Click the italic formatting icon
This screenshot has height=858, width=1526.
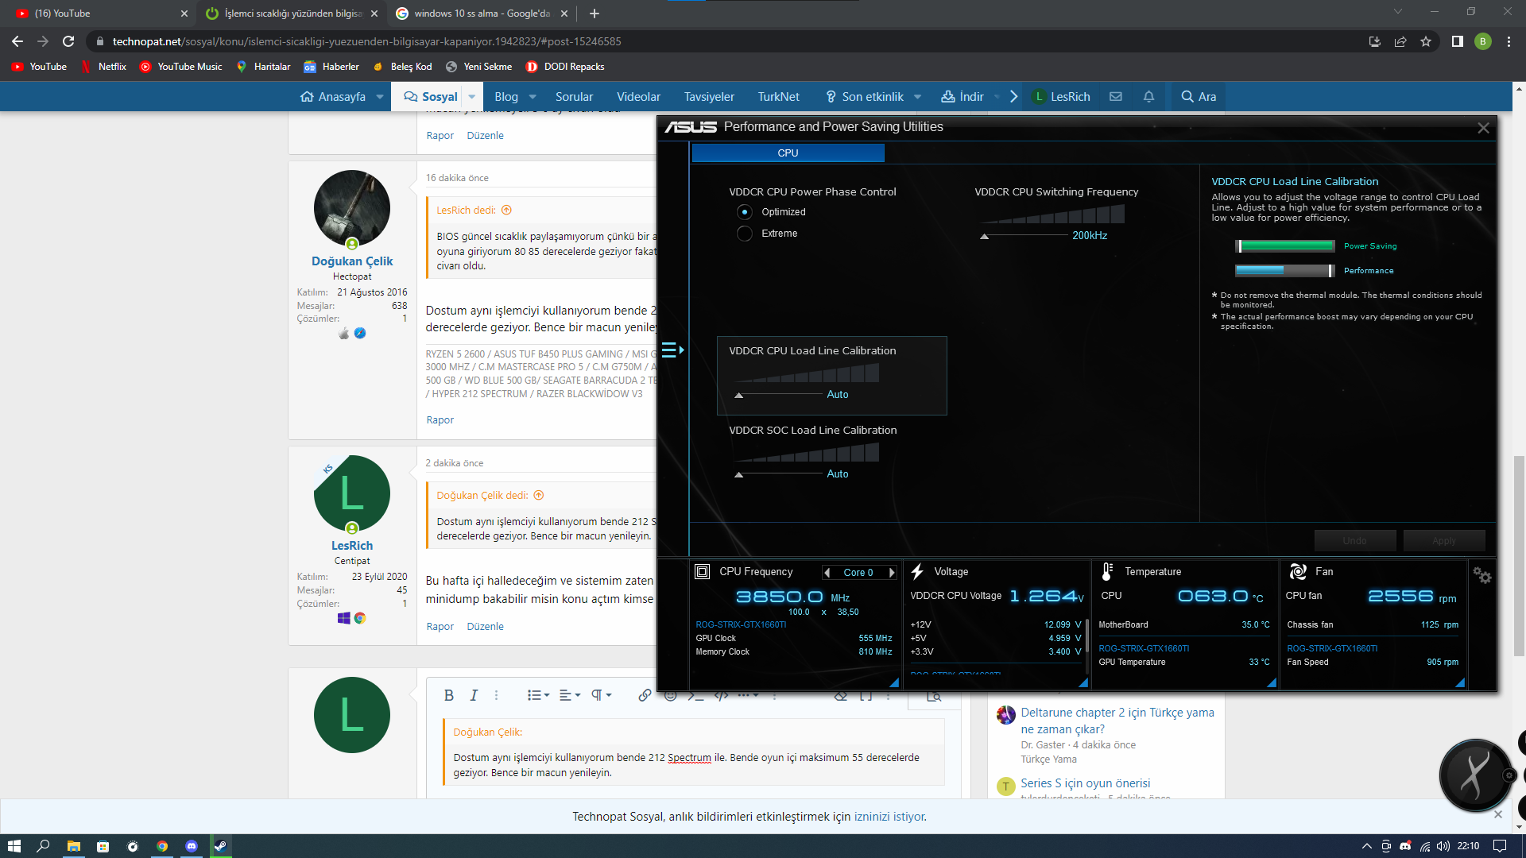(474, 695)
